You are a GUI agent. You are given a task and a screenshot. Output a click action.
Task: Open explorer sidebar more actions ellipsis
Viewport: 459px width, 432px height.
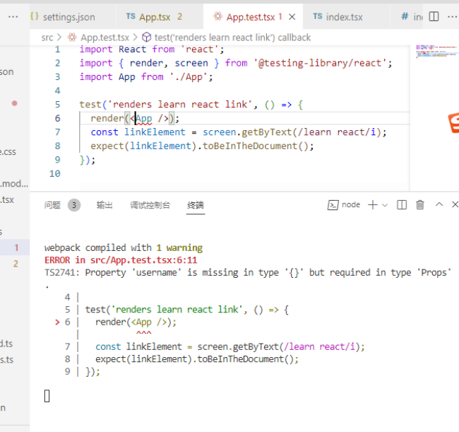13,16
